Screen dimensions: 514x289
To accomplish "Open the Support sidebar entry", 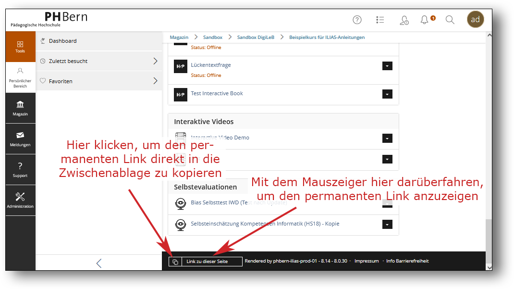I will coord(20,170).
